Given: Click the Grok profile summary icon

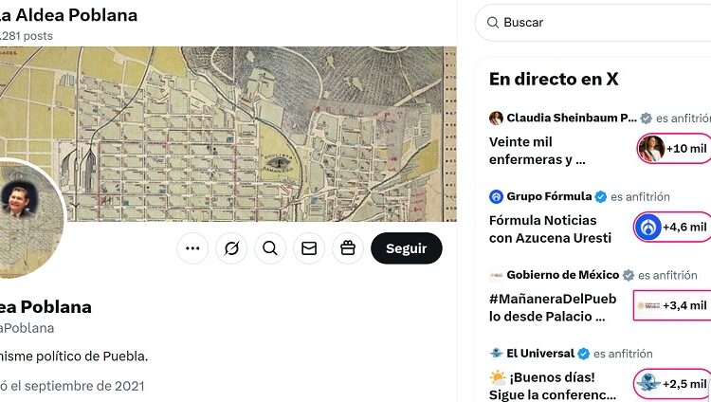Looking at the screenshot, I should coord(231,248).
